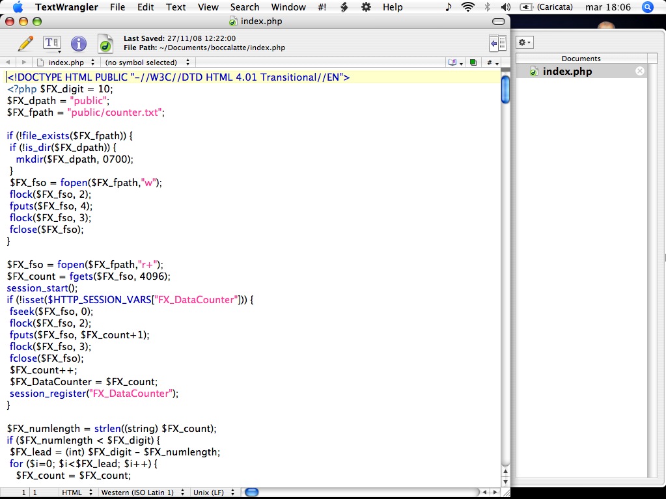Toggle the toolbar visibility pill button
The image size is (666, 499).
click(x=499, y=21)
